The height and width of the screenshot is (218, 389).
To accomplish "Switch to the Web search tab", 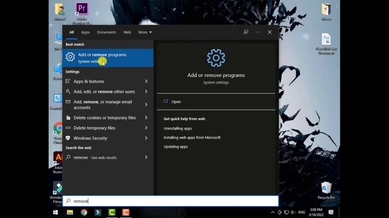I will [127, 32].
